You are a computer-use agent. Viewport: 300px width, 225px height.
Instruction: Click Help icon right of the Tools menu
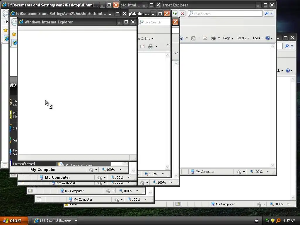click(x=268, y=38)
